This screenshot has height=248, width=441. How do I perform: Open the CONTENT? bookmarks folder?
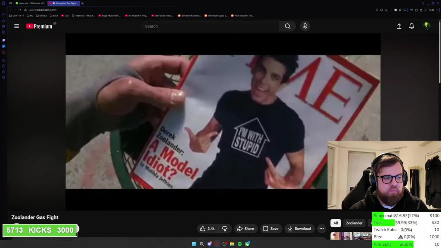tap(17, 15)
